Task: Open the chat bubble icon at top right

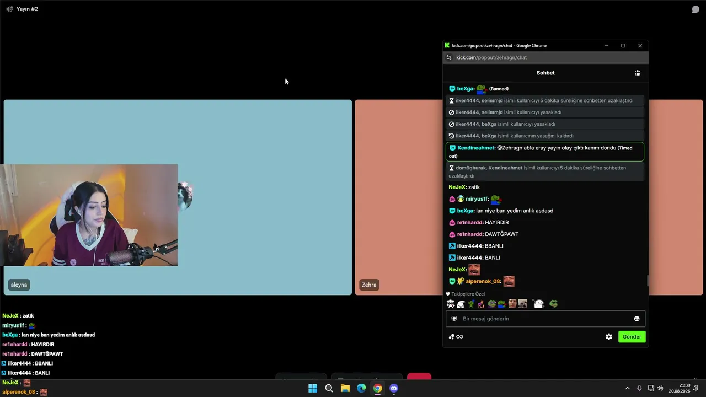Action: coord(696,9)
